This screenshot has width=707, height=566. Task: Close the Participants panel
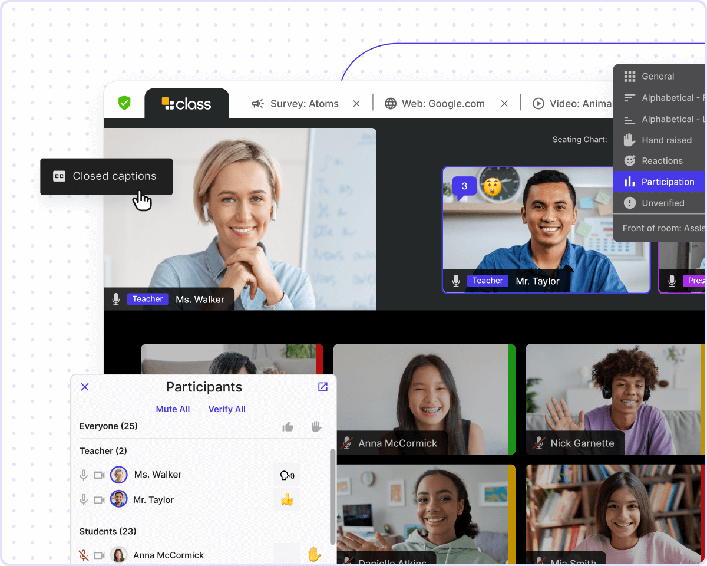[85, 387]
